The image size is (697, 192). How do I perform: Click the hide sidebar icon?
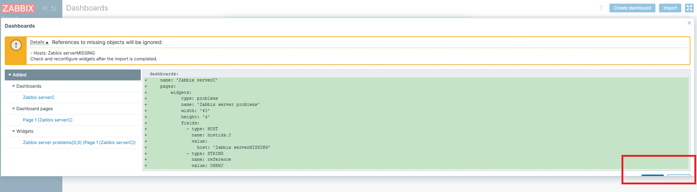(54, 8)
